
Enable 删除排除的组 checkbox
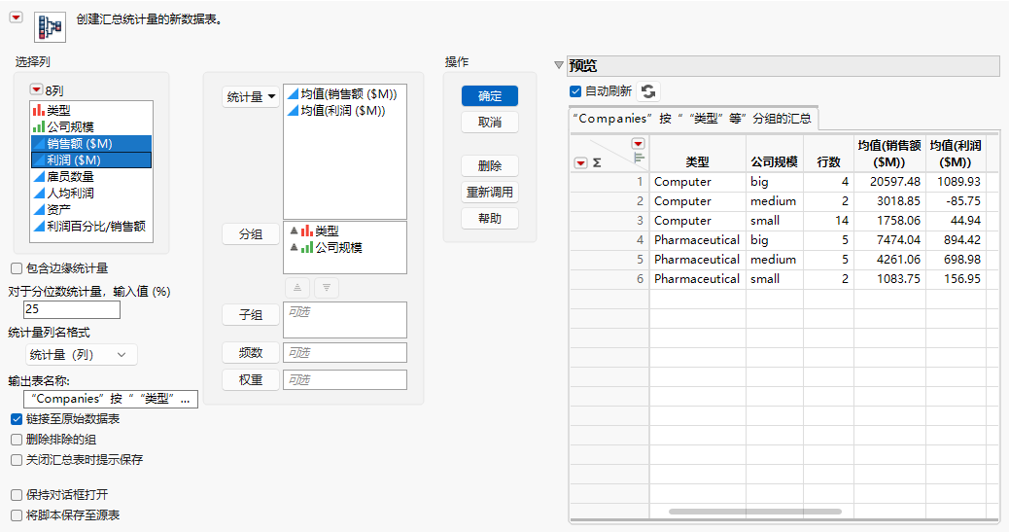tap(17, 440)
